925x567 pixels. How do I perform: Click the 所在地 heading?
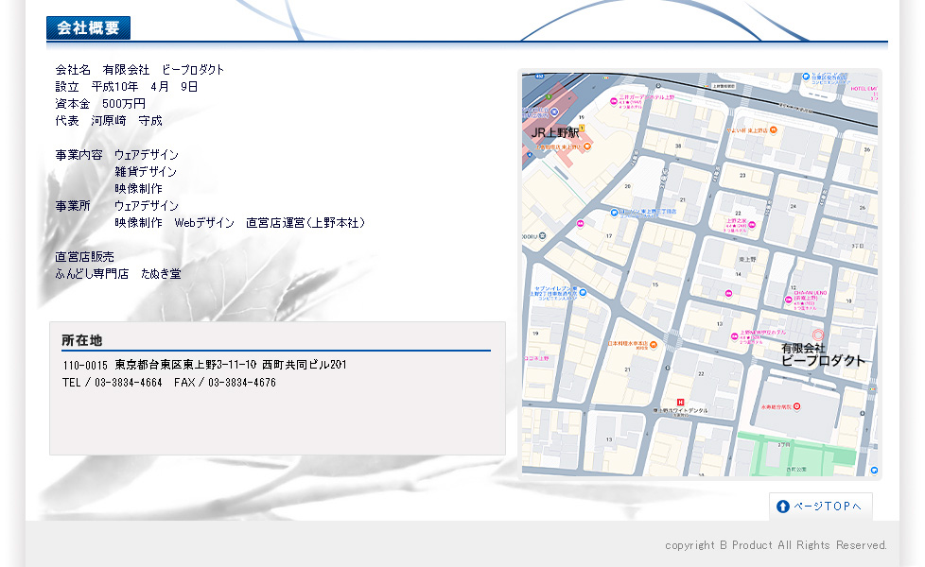click(82, 340)
